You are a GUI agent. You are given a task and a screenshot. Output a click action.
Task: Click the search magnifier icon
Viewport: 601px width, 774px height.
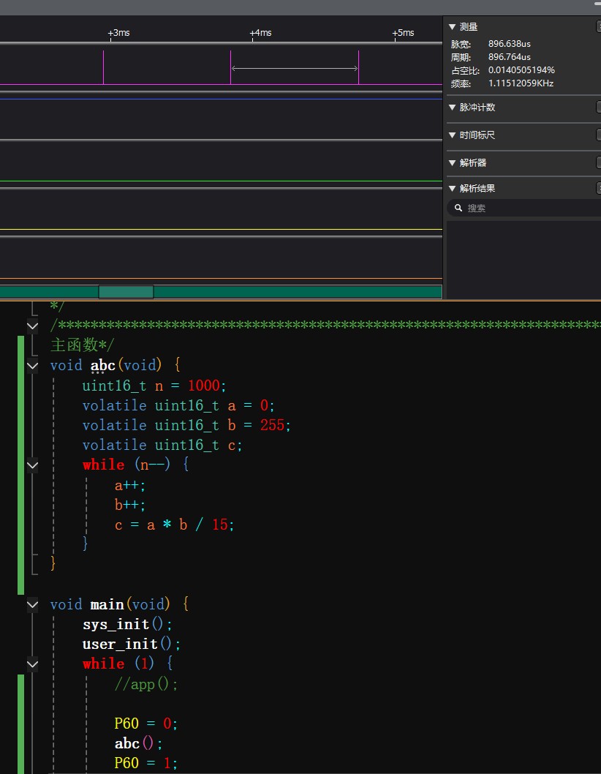458,208
